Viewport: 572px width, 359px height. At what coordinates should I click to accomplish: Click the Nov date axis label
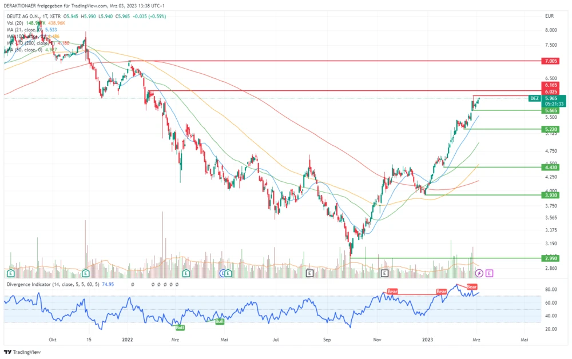[377, 340]
